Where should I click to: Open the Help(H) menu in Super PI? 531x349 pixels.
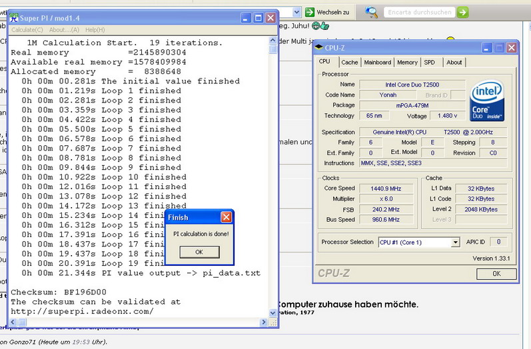[95, 30]
